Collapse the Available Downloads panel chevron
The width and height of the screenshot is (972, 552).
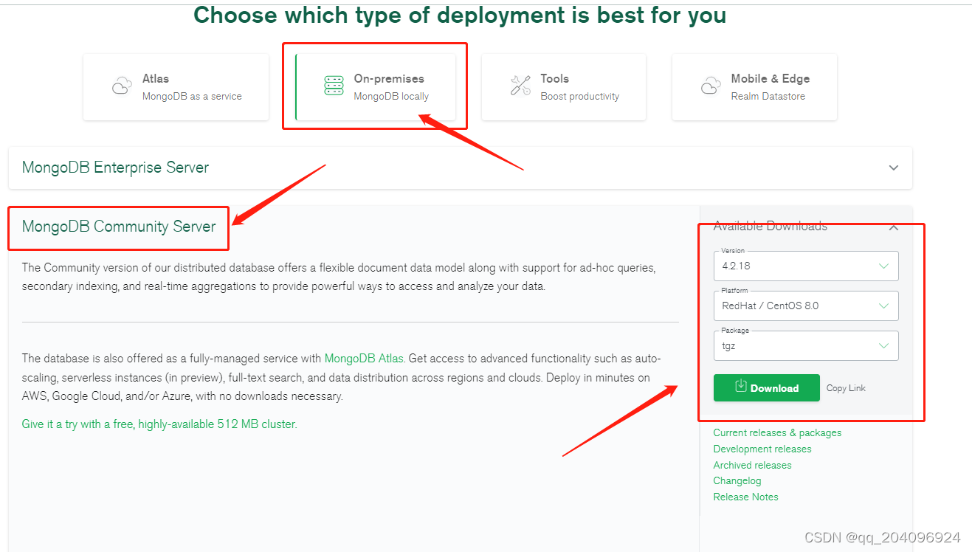click(894, 227)
